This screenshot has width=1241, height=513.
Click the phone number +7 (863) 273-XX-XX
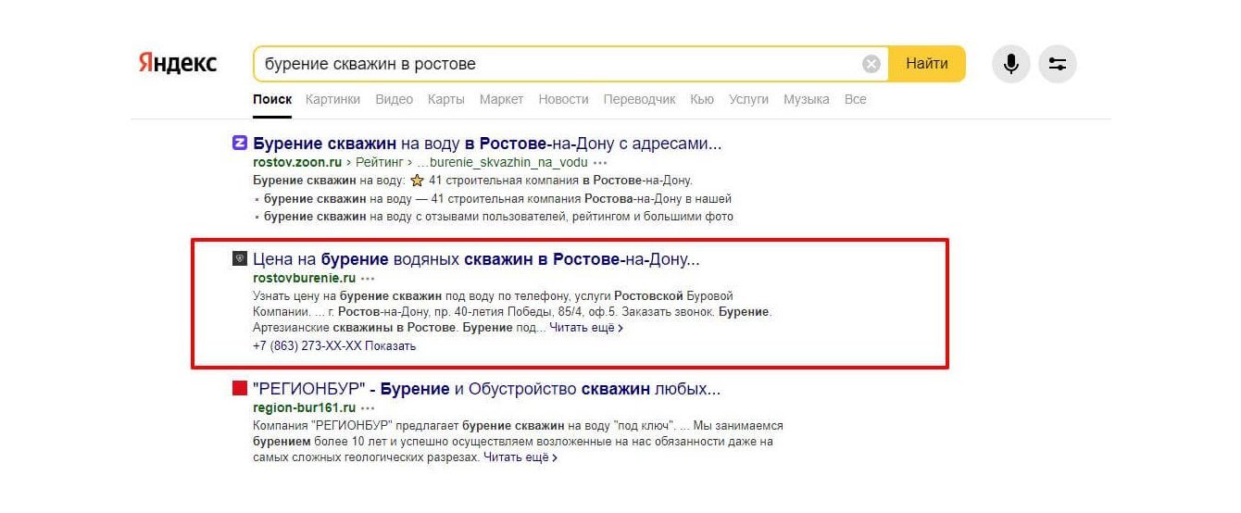(307, 346)
